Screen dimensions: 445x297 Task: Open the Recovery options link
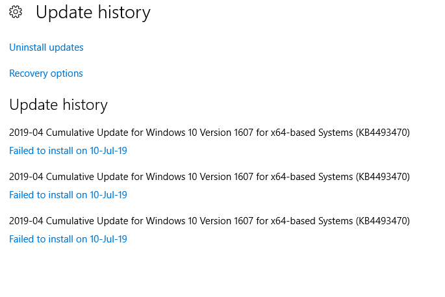coord(46,73)
